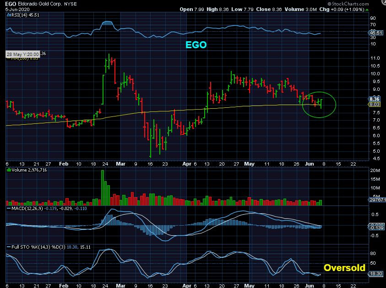
Task: Click the 30 level on the RSI axis
Action: click(x=373, y=38)
